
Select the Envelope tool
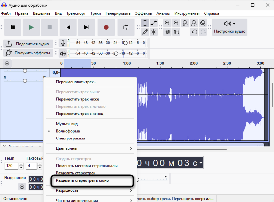154,23
